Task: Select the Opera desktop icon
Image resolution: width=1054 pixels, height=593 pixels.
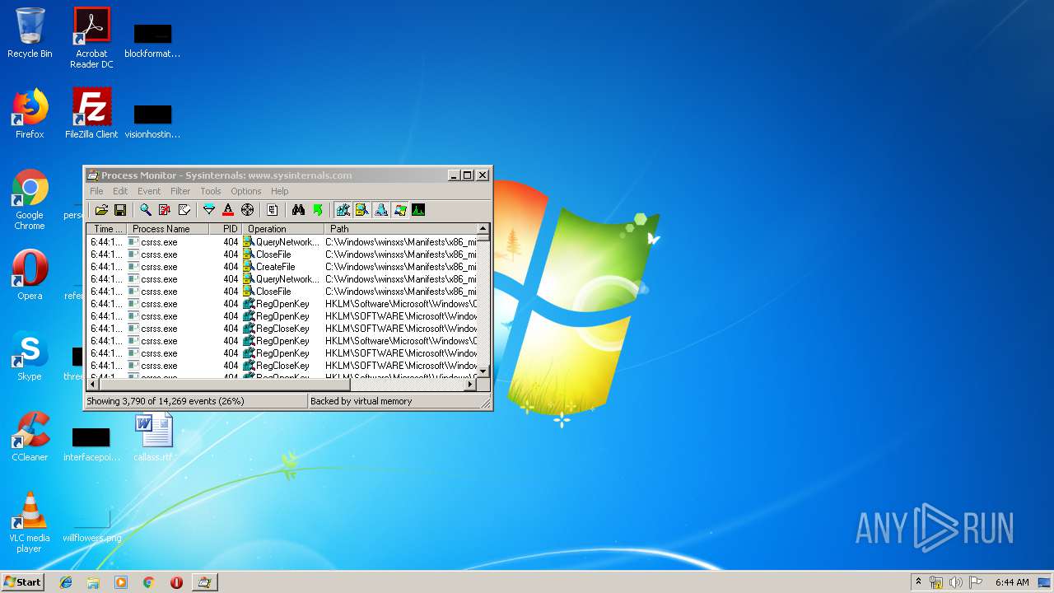Action: point(30,276)
